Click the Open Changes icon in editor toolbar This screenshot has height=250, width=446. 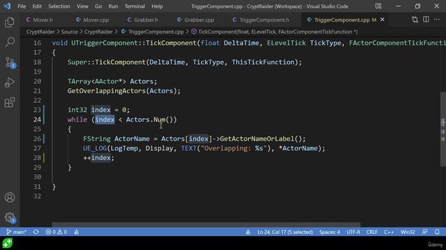pos(415,19)
